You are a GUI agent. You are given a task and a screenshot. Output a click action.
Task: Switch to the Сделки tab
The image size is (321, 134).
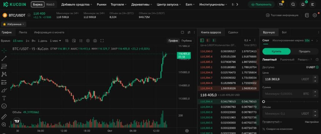click(233, 32)
